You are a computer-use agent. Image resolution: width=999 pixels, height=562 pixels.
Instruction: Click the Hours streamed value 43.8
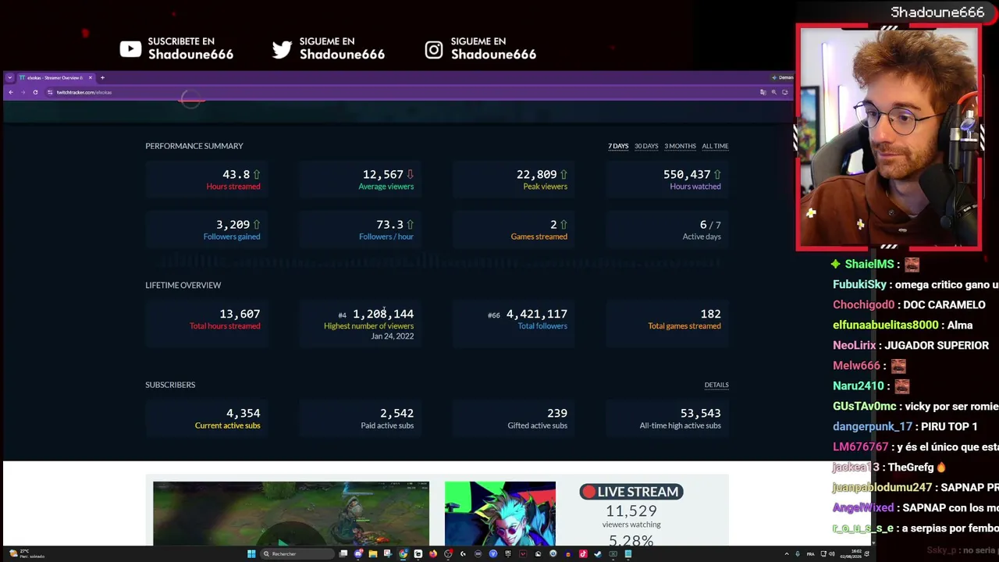coord(236,174)
